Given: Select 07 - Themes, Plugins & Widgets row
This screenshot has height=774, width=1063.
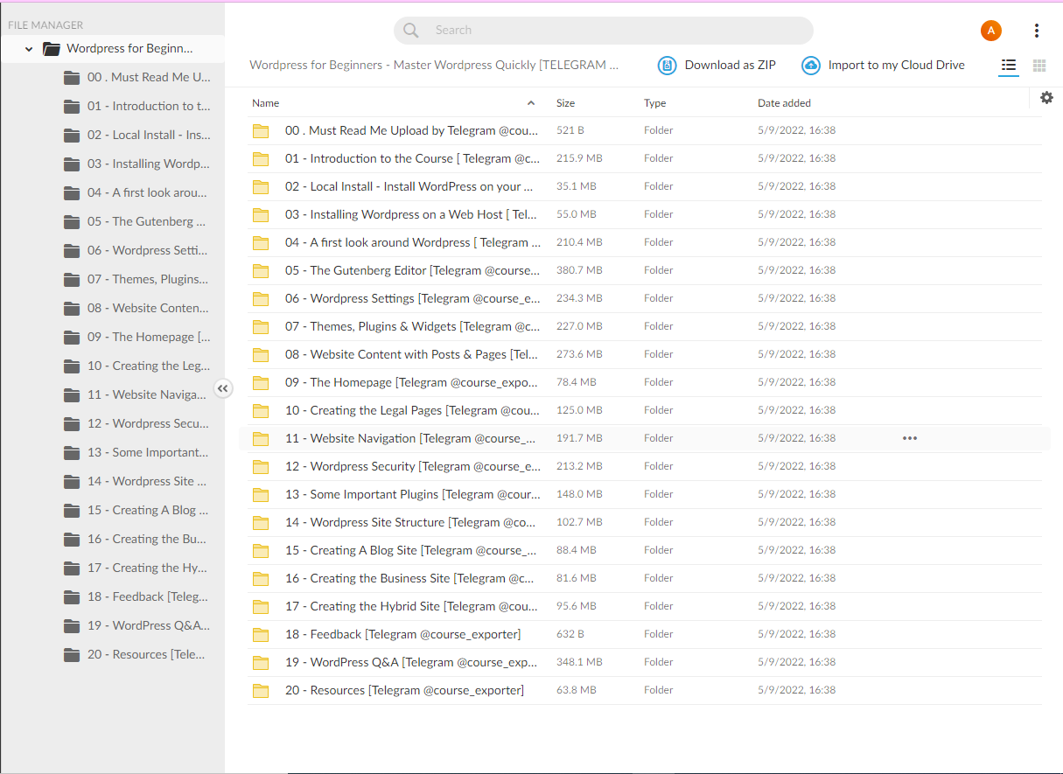Looking at the screenshot, I should pyautogui.click(x=645, y=326).
